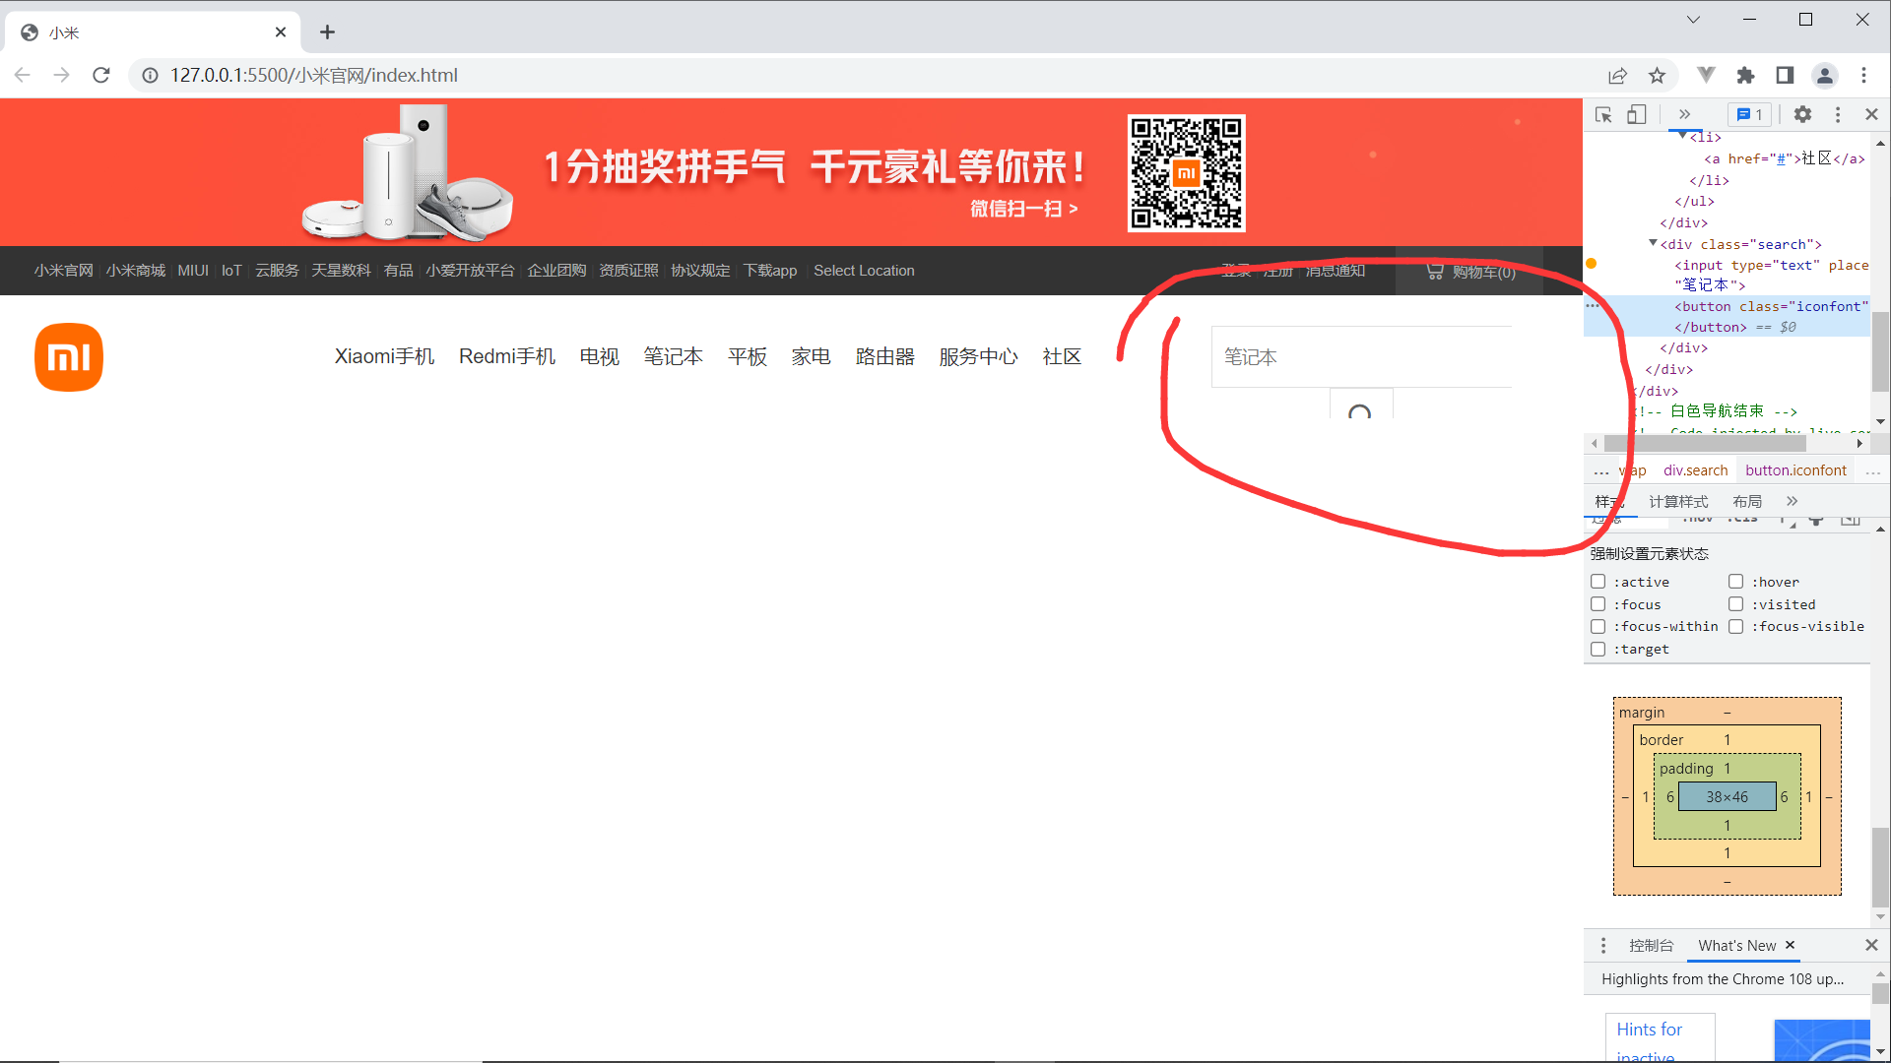
Task: Open a new browser tab
Action: point(328,32)
